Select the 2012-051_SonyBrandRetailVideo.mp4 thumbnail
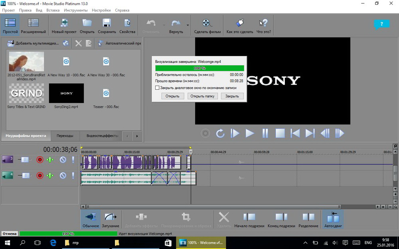The width and height of the screenshot is (399, 249). click(26, 61)
